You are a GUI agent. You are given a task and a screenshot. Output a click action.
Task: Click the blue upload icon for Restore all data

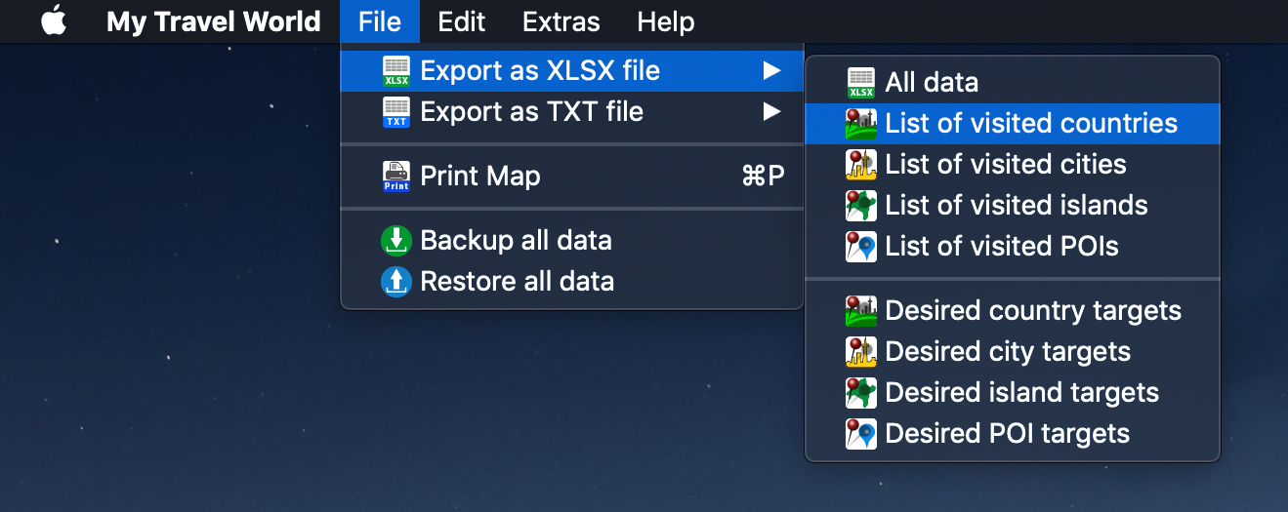click(396, 282)
